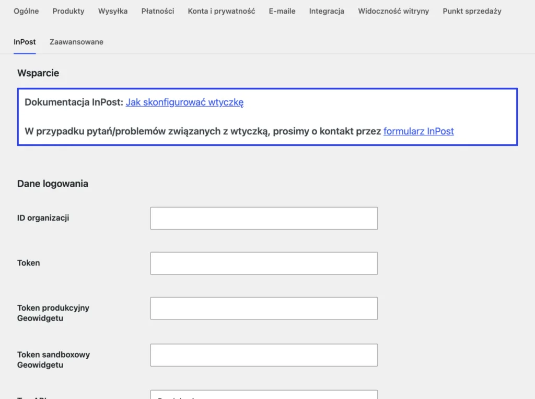Open the formularz InPost contact link
The image size is (535, 399).
(x=418, y=131)
